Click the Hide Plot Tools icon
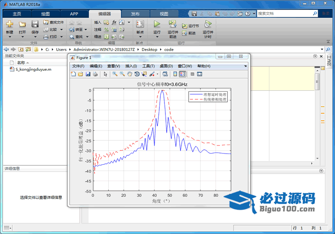Screen dimensions: 335x234 (x=192, y=74)
